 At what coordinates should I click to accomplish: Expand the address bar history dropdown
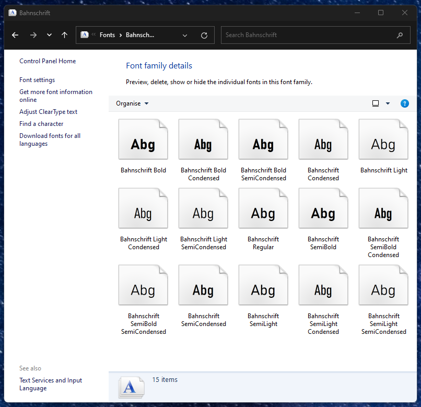[x=185, y=36]
